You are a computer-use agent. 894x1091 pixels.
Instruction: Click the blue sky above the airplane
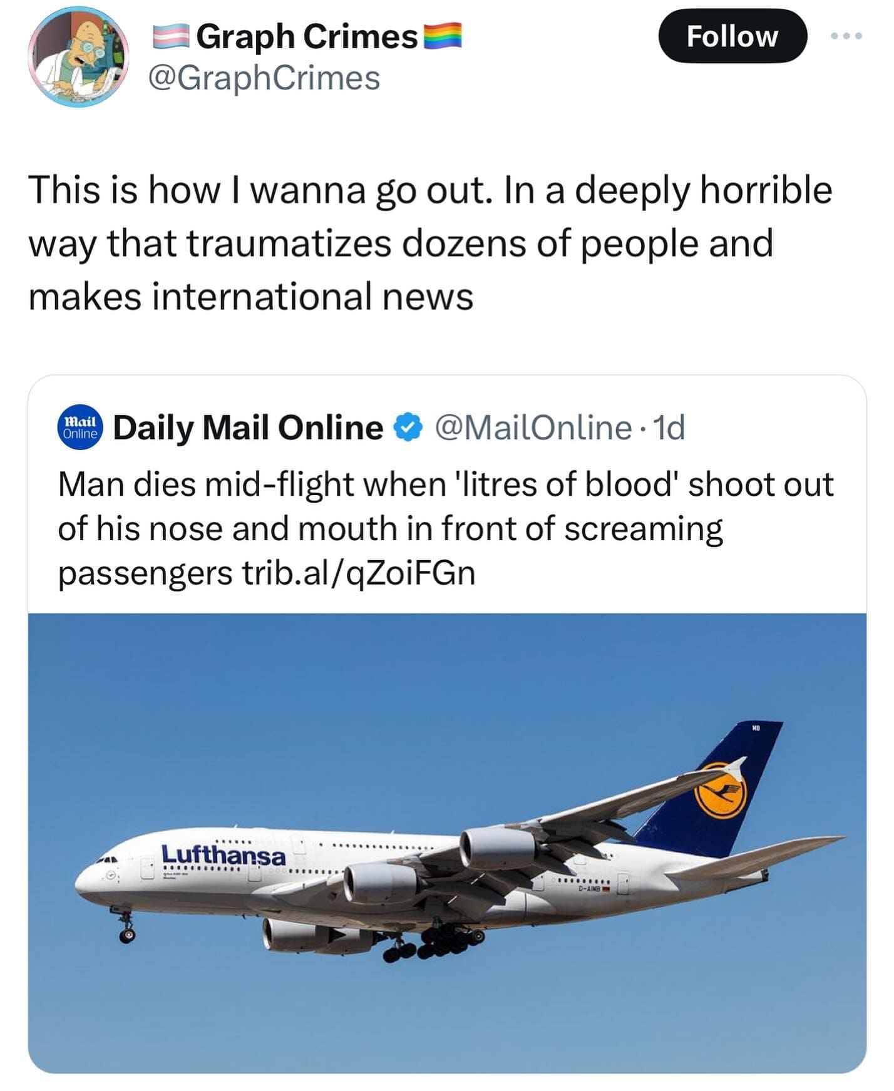[x=376, y=701]
